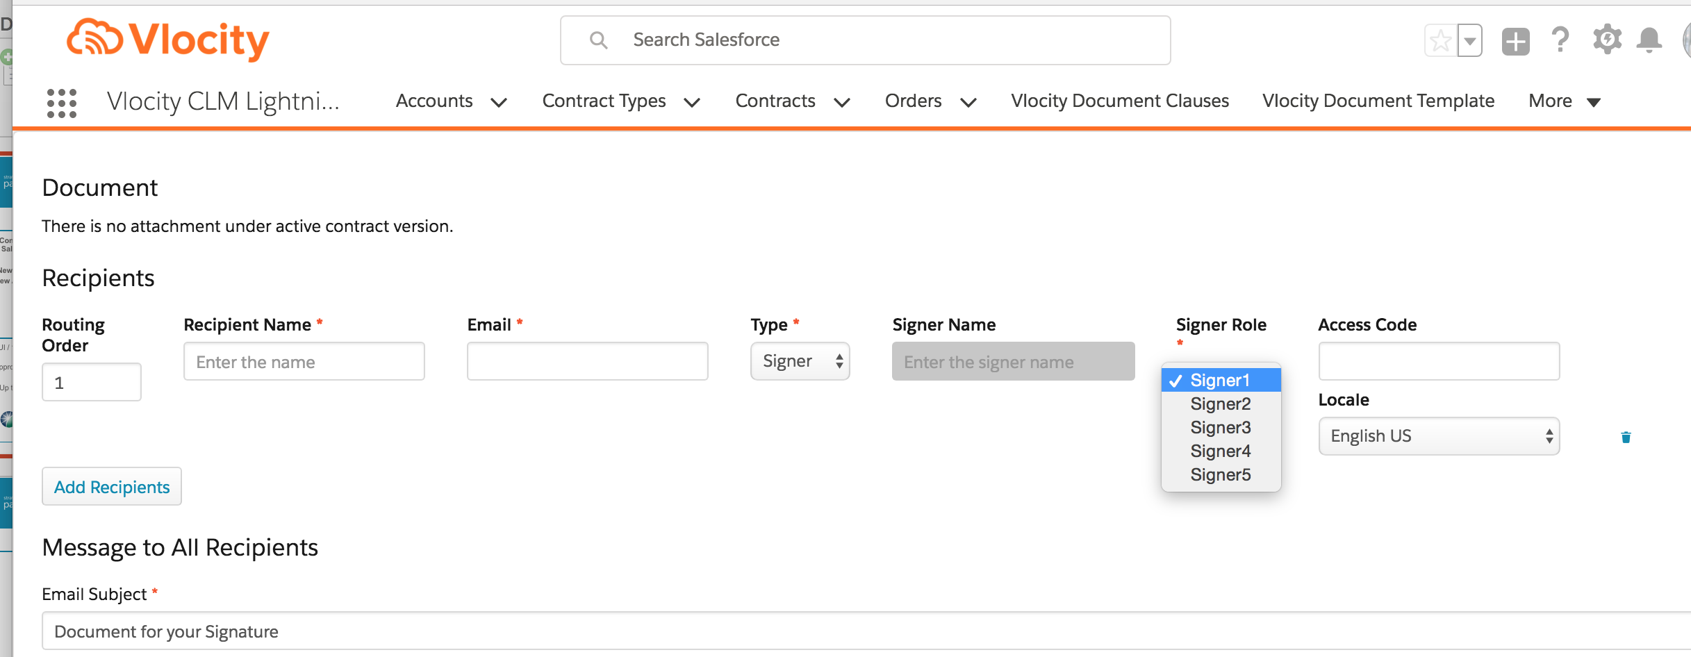Click the Recipient Name field
1691x657 pixels.
coord(304,361)
